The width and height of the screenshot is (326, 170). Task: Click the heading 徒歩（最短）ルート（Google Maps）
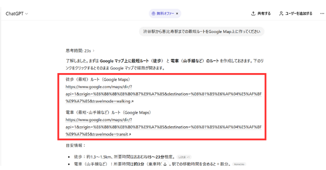(98, 79)
